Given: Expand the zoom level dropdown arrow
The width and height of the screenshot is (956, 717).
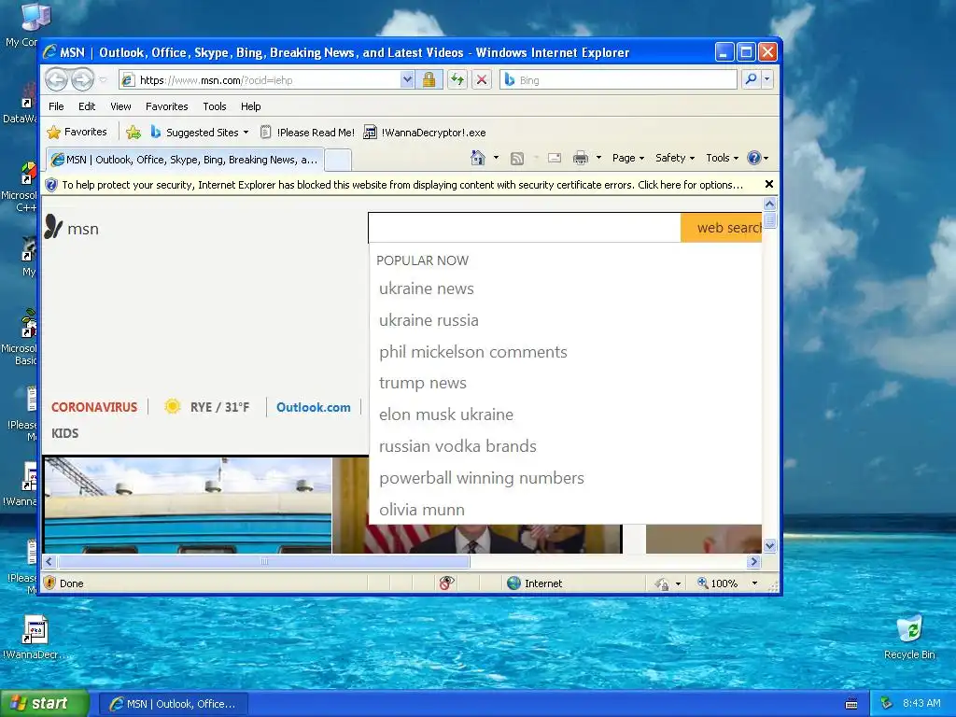Looking at the screenshot, I should coord(754,583).
